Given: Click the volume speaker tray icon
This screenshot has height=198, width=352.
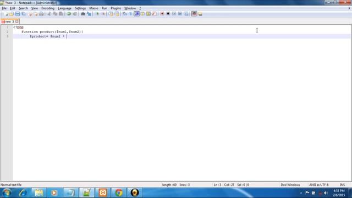Looking at the screenshot, I should (x=326, y=193).
